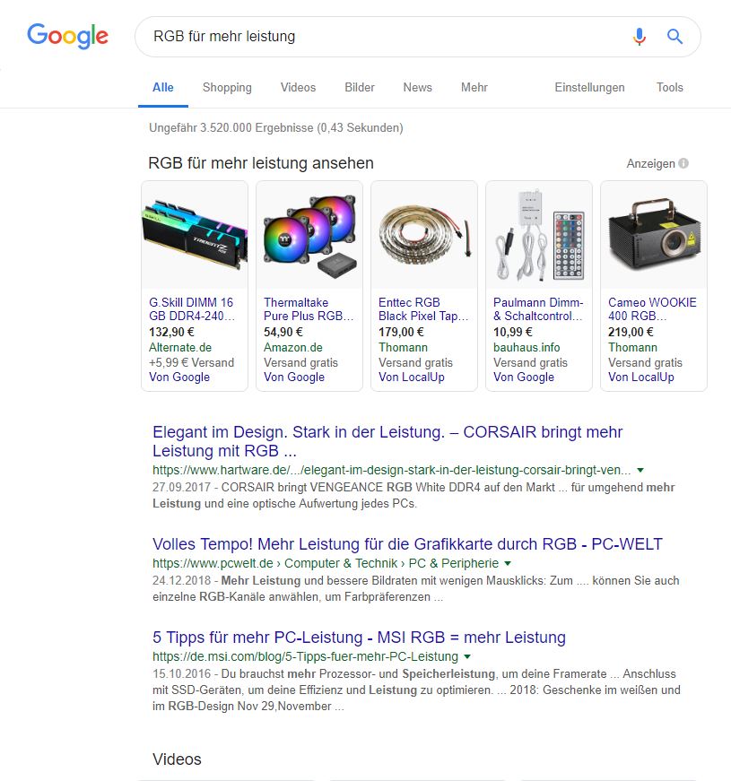Activate voice search microphone icon

point(639,37)
